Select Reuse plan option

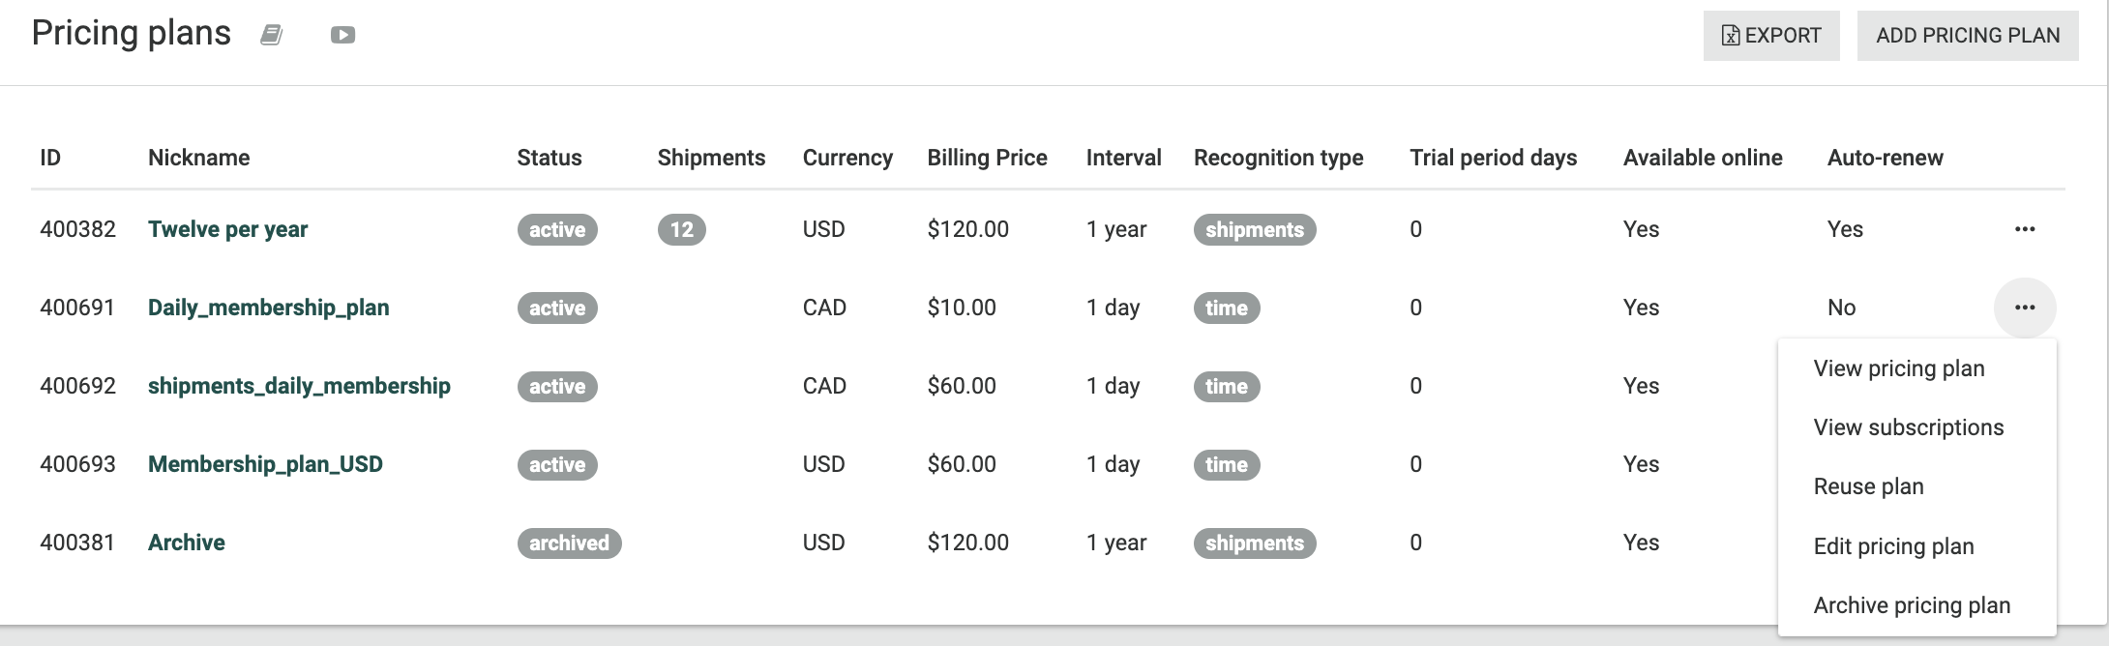(x=1869, y=486)
